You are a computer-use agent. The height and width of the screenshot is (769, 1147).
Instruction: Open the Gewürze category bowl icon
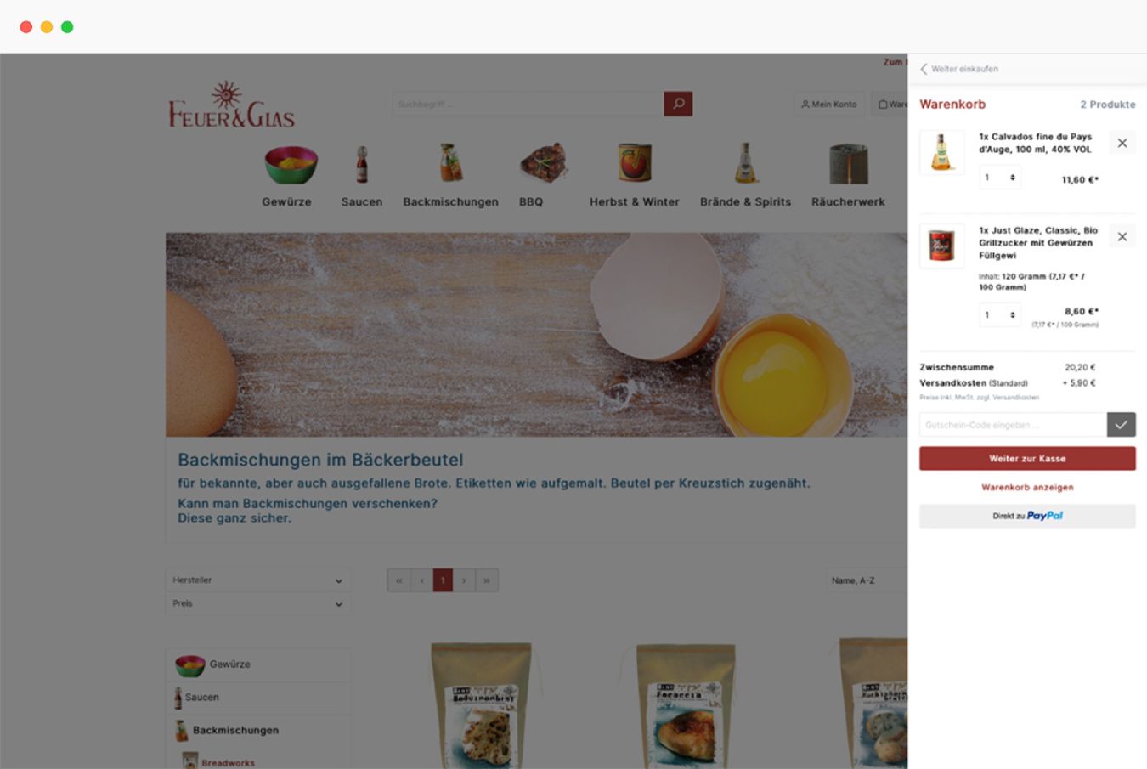(x=291, y=164)
